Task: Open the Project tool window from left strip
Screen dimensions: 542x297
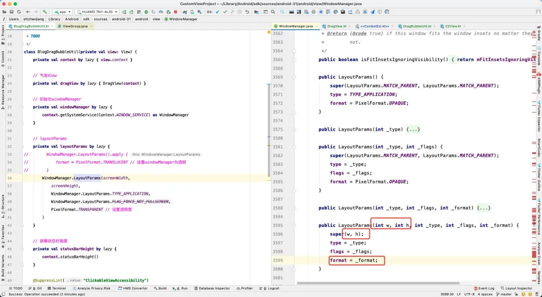Action: [3, 35]
